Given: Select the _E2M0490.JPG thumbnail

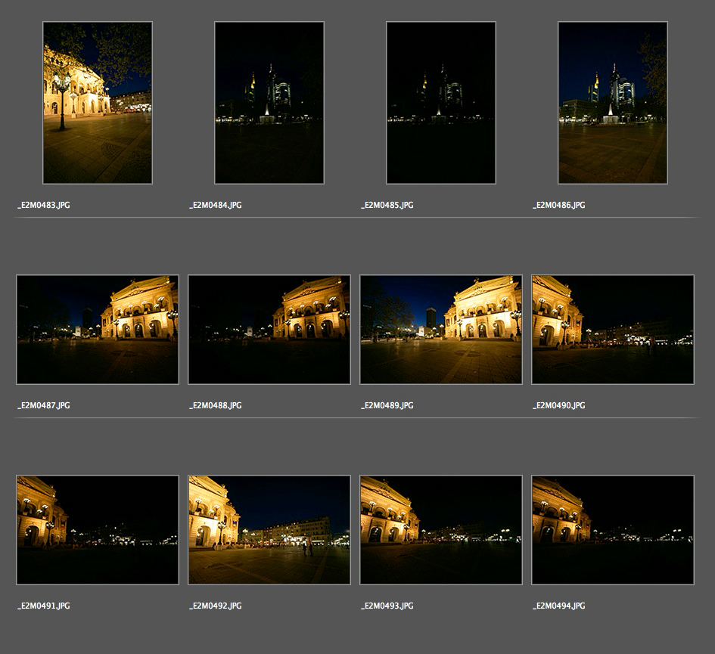Looking at the screenshot, I should point(613,330).
